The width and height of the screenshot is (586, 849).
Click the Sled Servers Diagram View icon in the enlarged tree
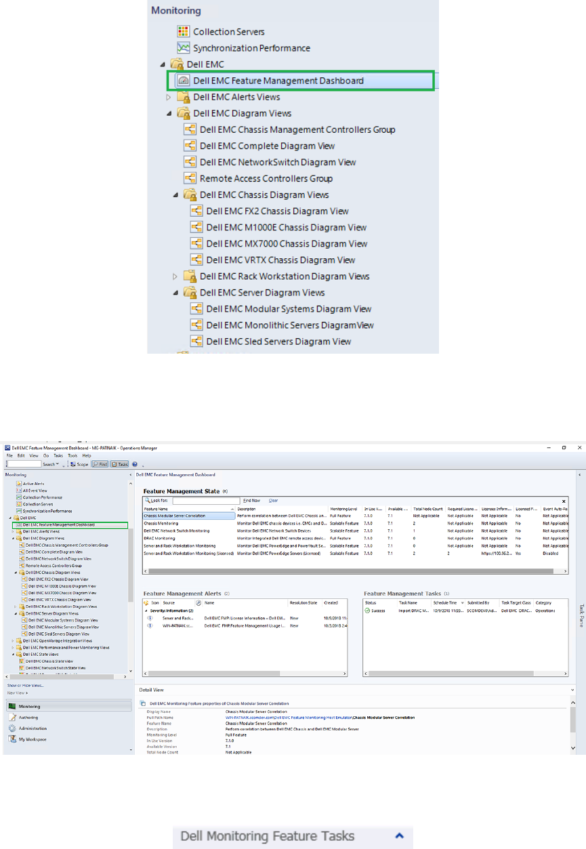196,341
